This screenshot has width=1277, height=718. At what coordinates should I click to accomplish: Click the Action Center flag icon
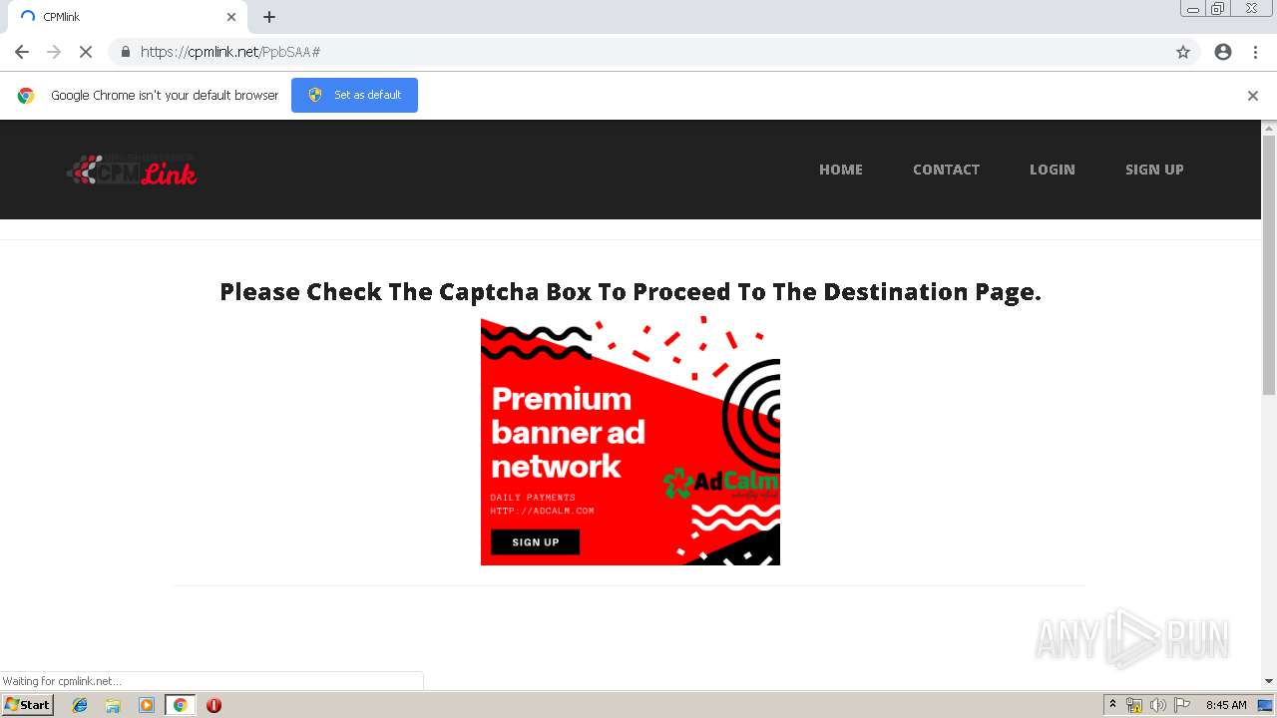1182,705
